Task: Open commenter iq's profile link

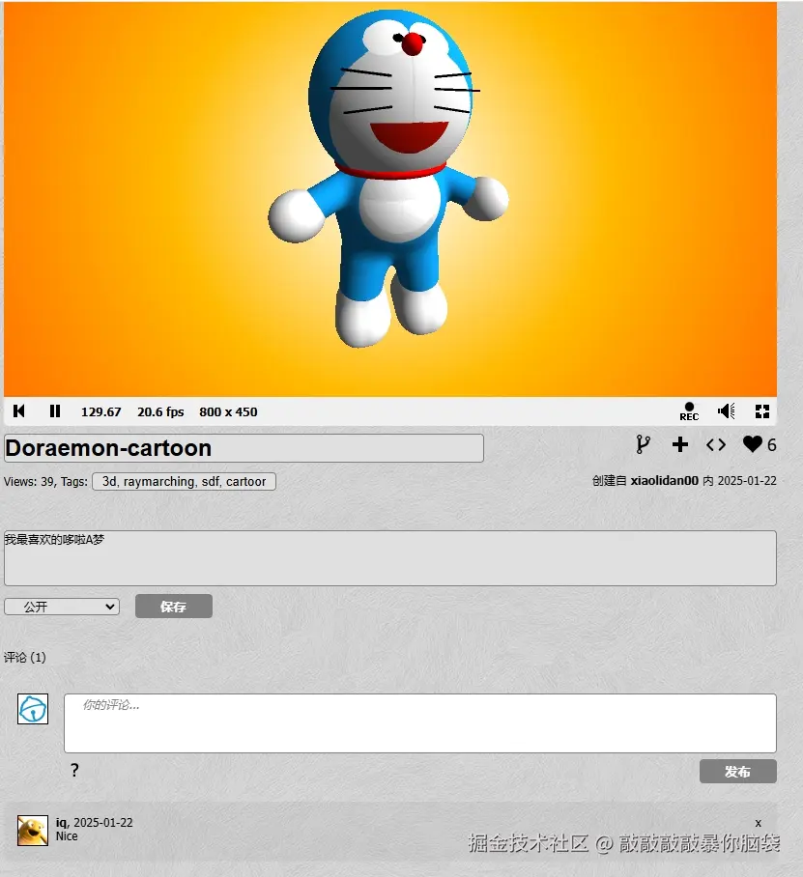Action: (x=61, y=822)
